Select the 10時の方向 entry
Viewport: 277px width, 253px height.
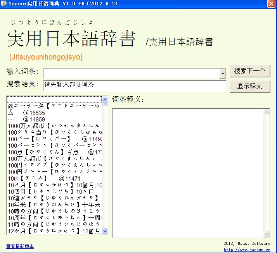tap(54, 211)
